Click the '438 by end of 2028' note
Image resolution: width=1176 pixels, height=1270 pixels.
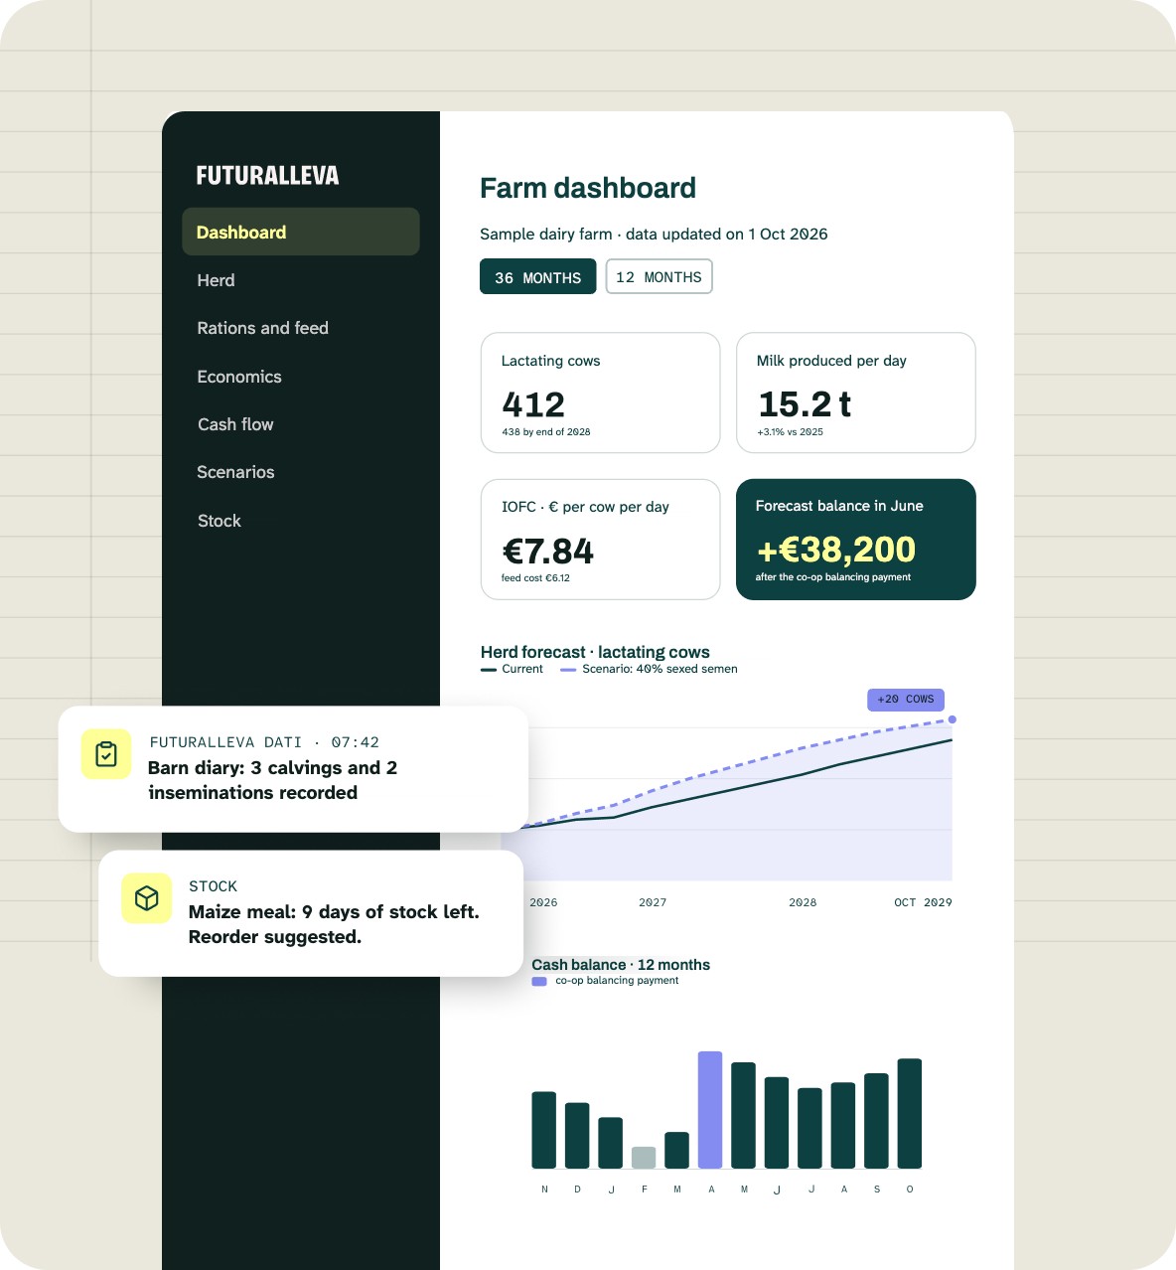coord(546,432)
